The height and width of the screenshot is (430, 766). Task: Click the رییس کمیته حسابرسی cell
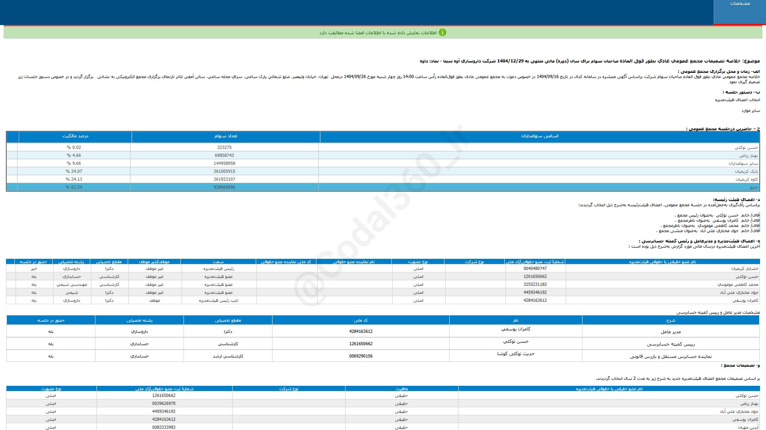671,344
